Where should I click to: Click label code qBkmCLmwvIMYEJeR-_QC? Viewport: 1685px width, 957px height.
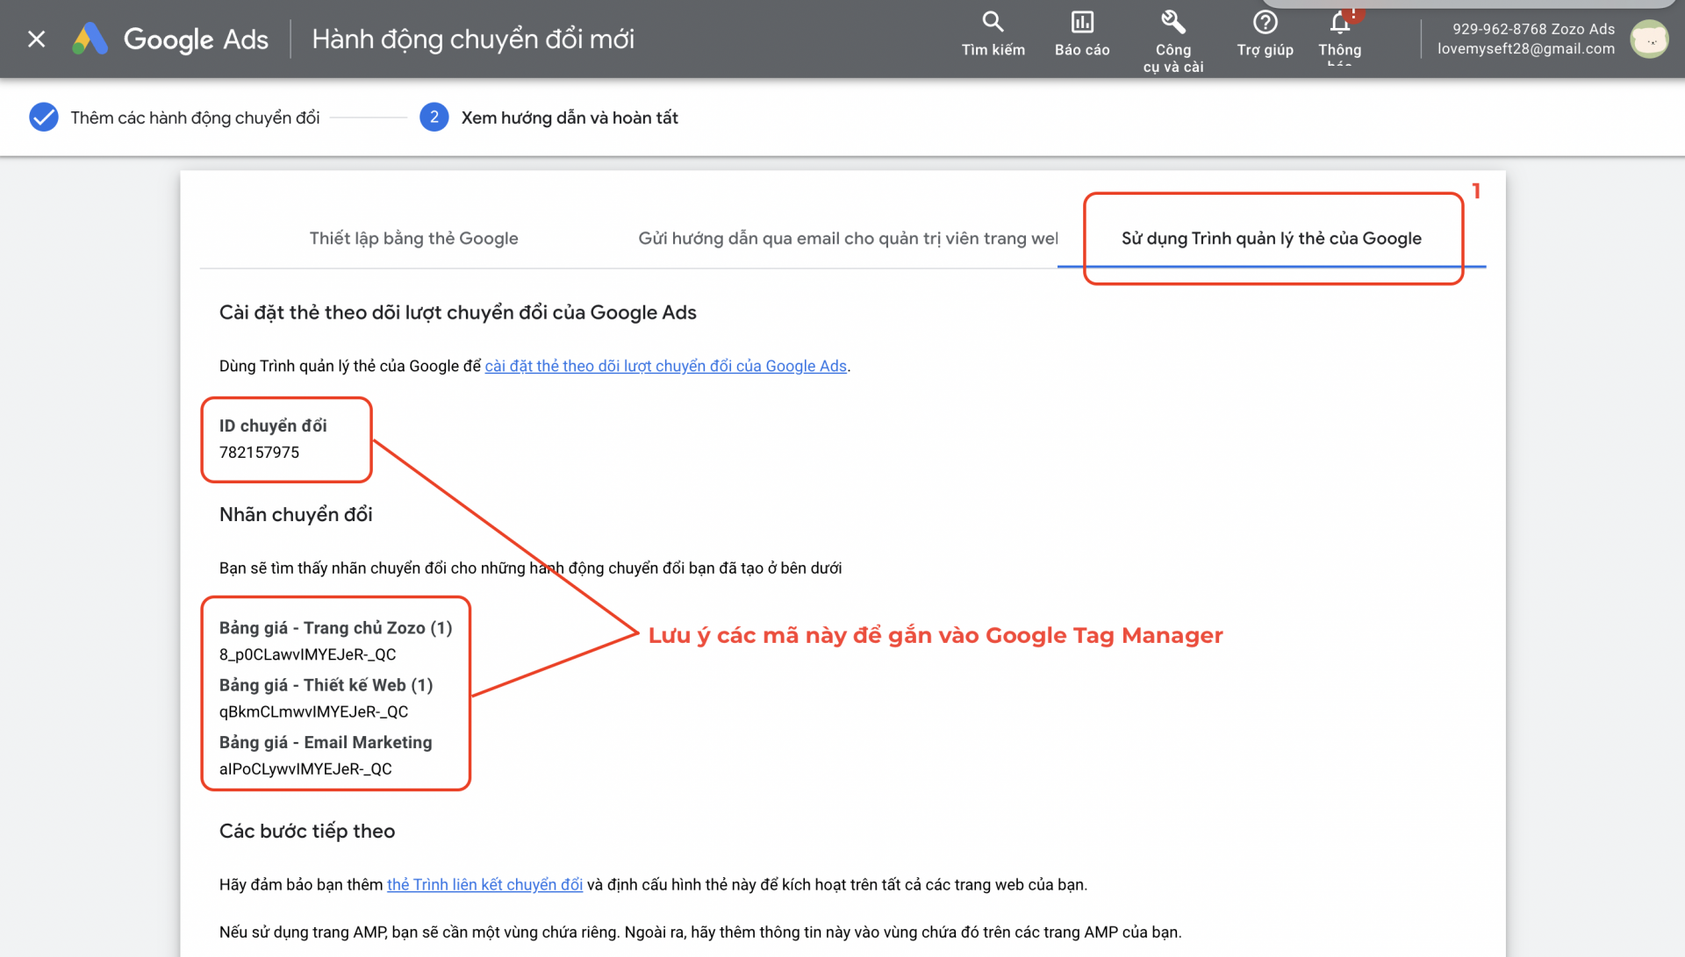point(313,711)
